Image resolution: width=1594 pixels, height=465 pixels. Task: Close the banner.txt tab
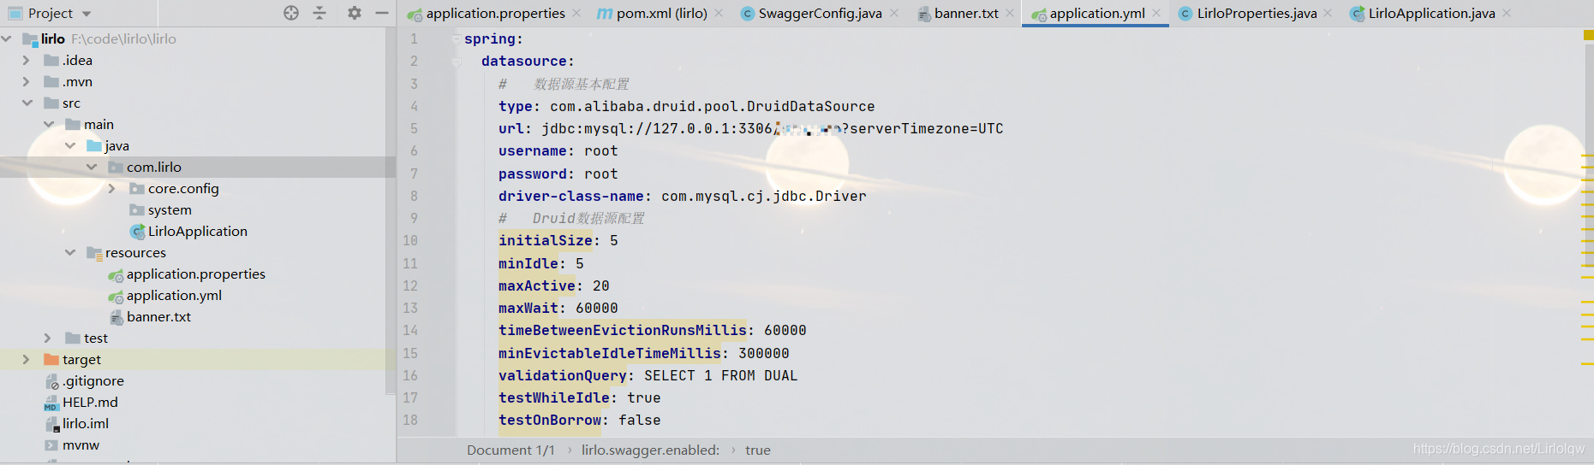[1010, 13]
